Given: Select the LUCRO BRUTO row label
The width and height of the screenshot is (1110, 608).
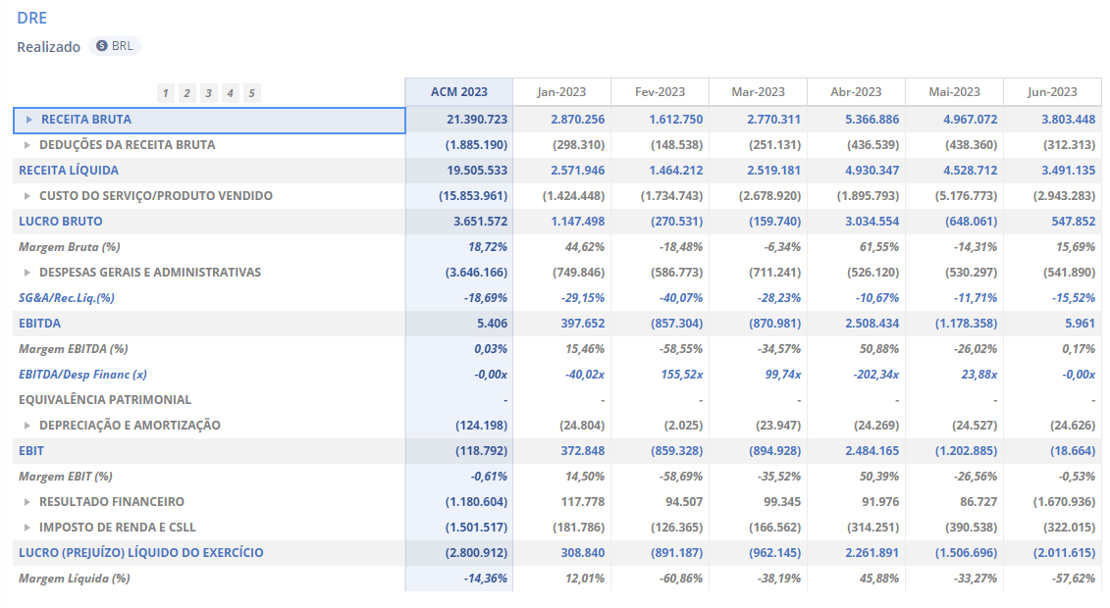Looking at the screenshot, I should click(61, 222).
